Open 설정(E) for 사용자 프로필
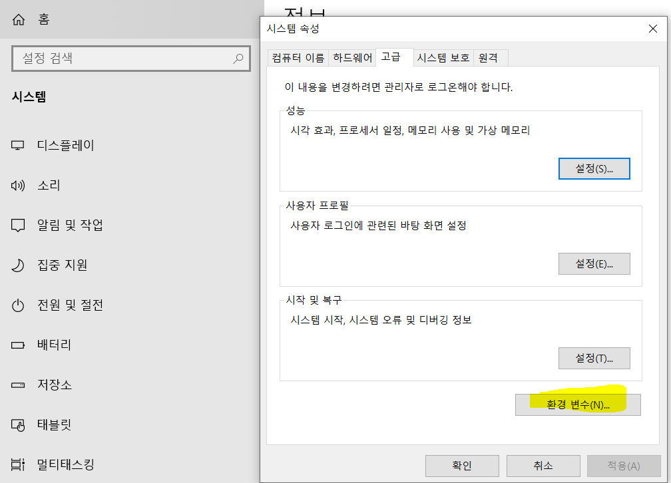 coord(594,263)
